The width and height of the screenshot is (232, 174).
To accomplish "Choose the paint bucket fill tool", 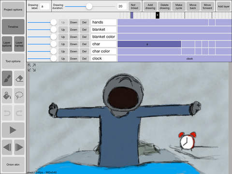I will point(7,95).
